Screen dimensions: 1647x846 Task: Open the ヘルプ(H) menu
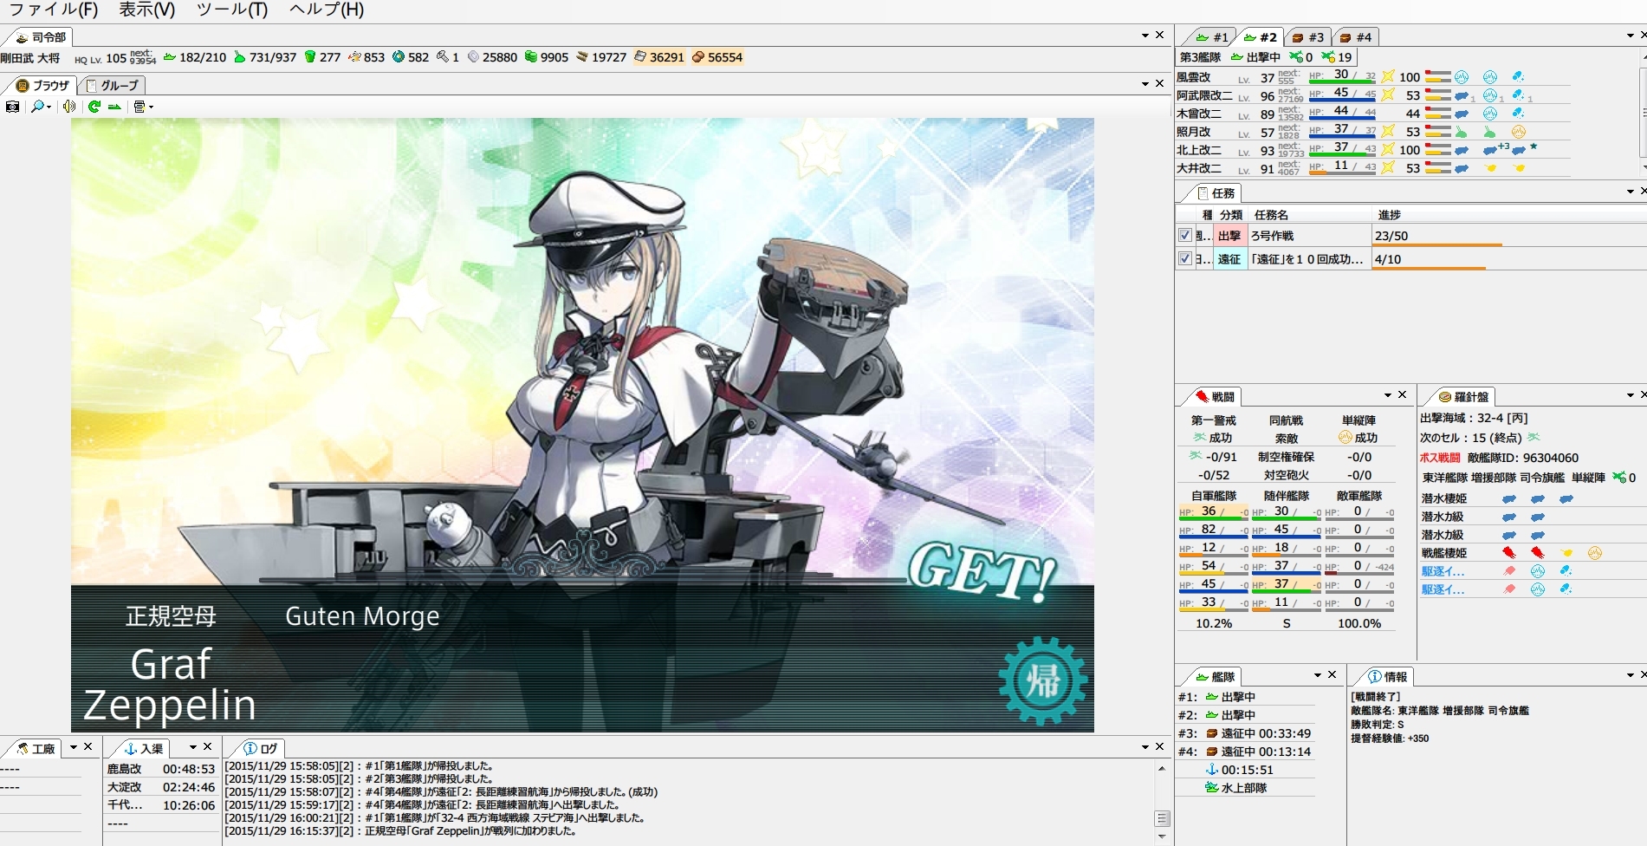327,10
